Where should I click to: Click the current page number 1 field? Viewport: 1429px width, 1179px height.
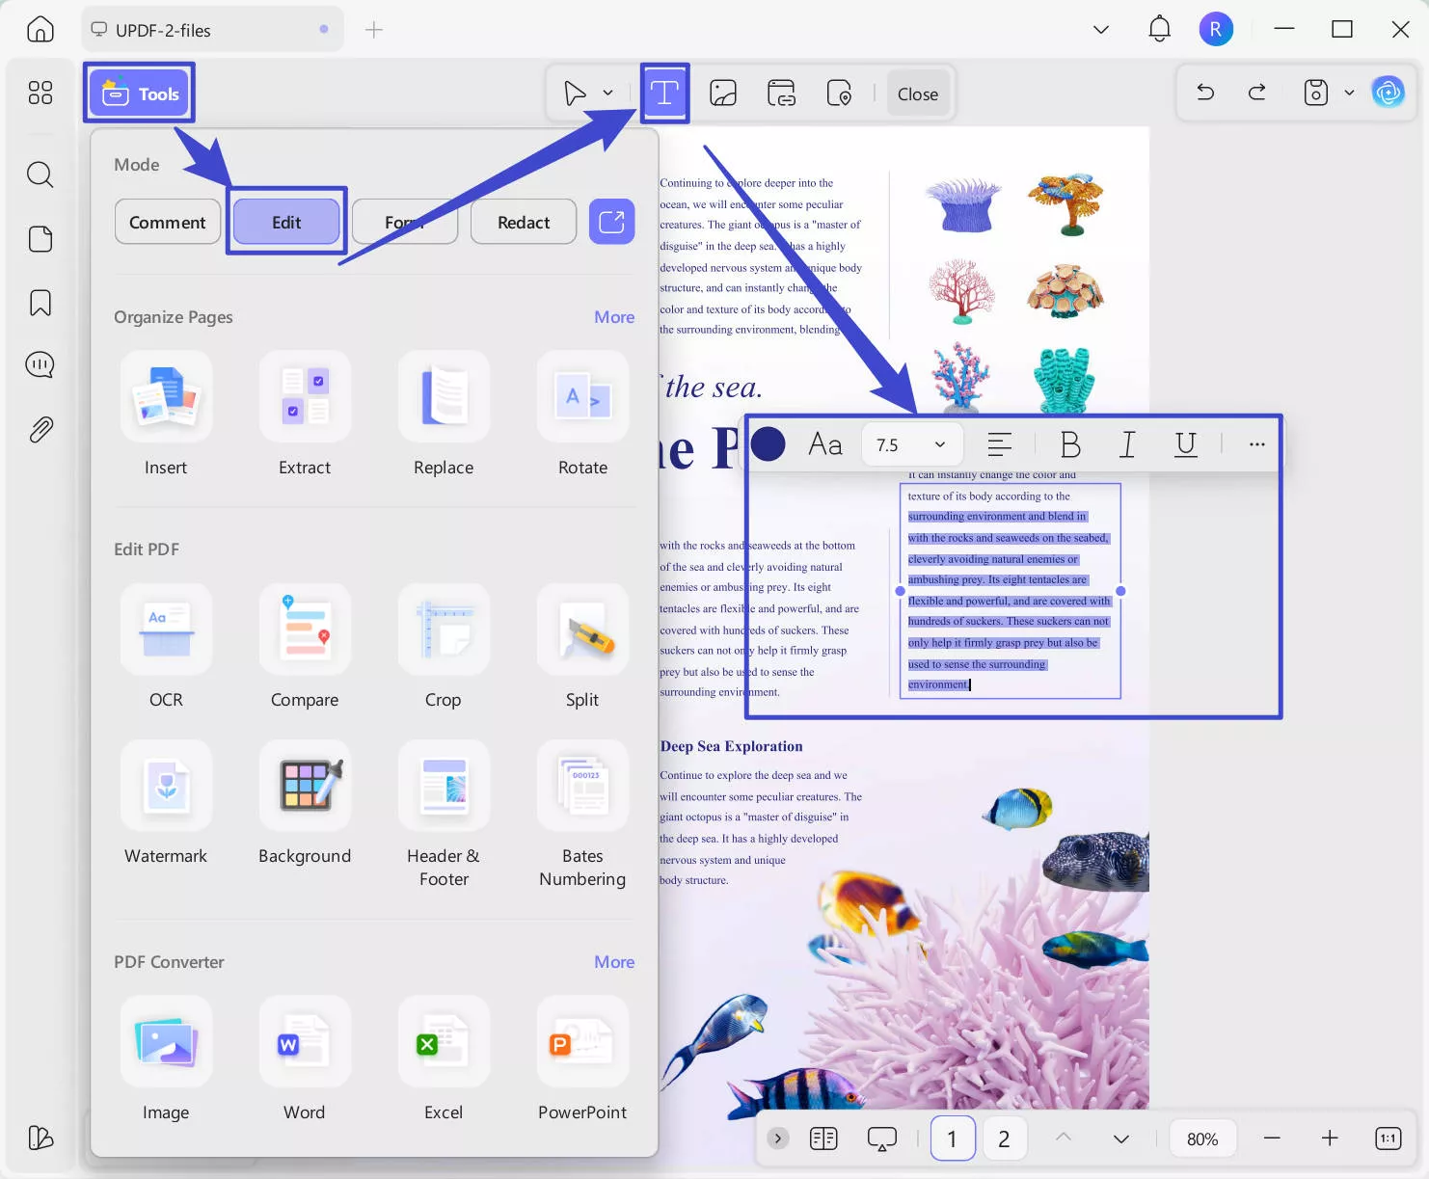953,1139
